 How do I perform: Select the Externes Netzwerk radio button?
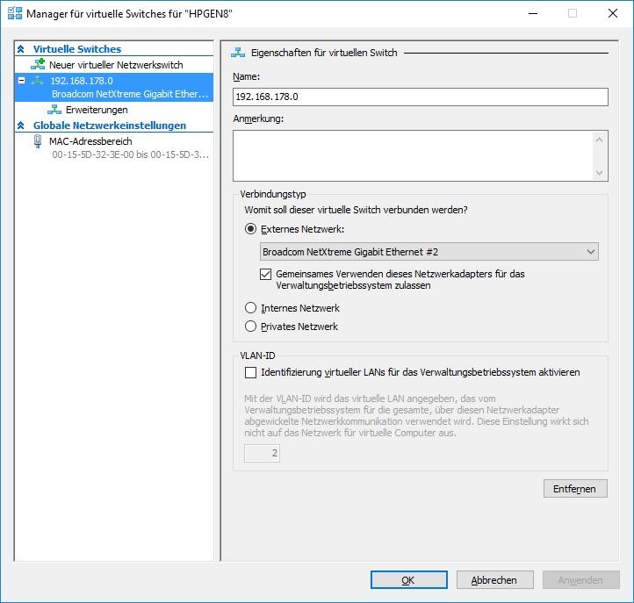point(250,229)
